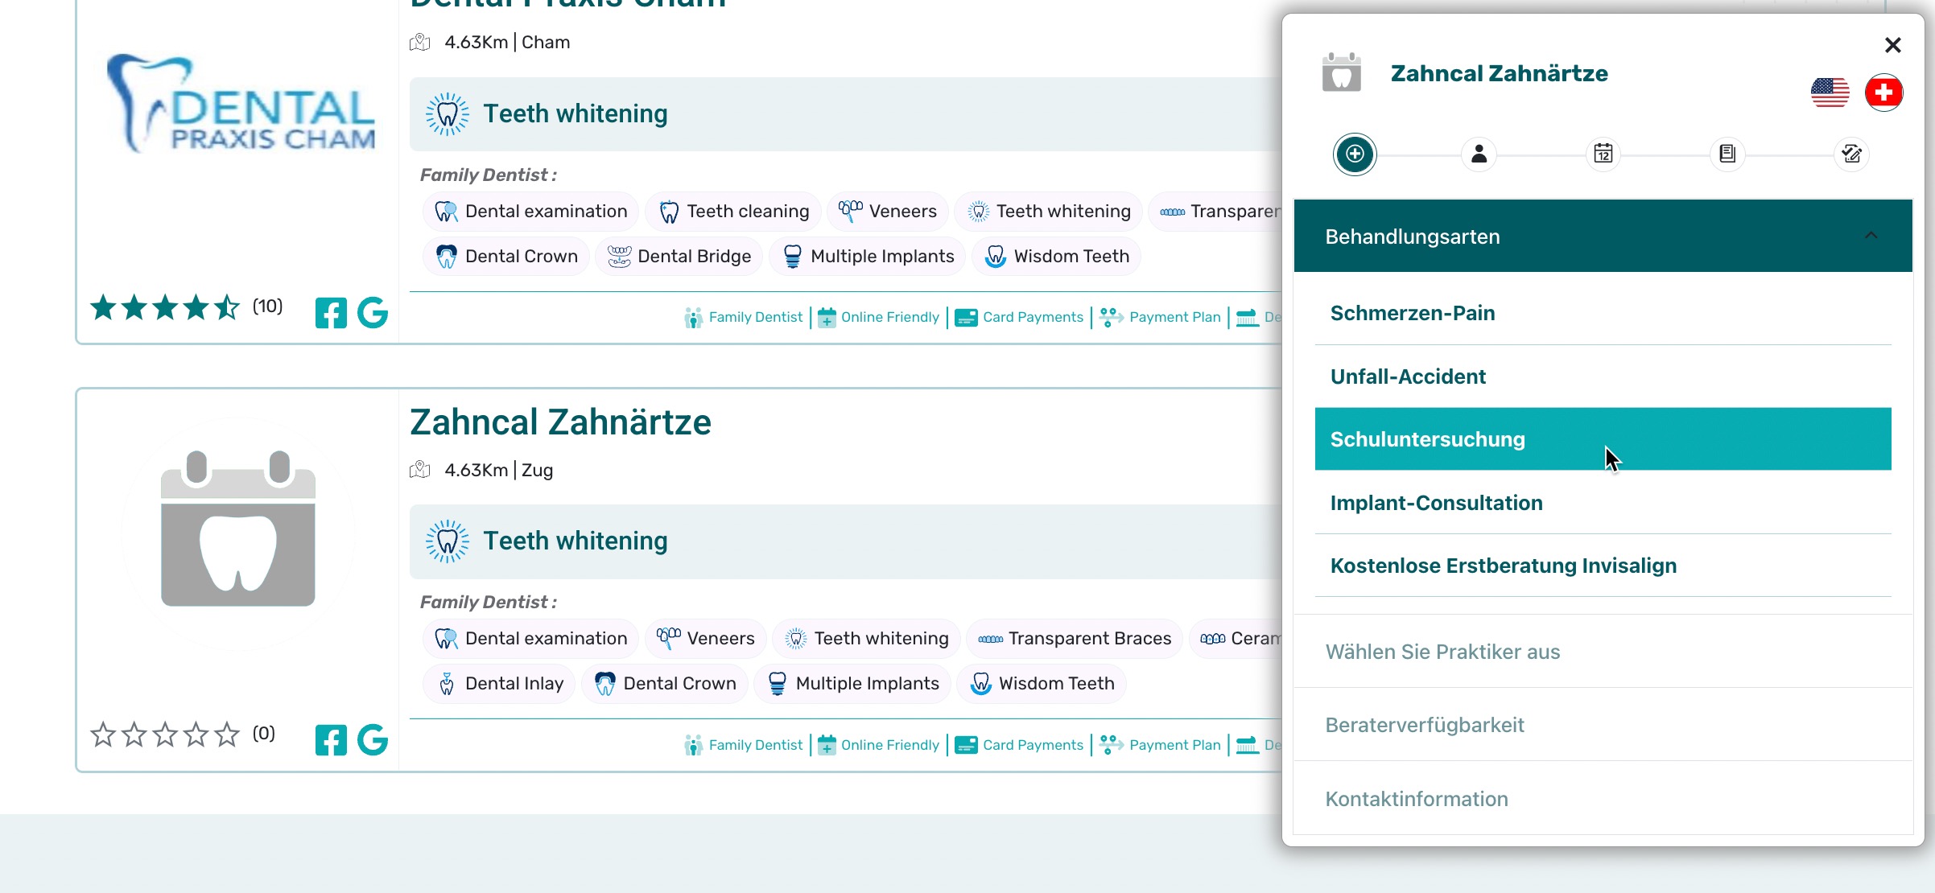Close the Zahncal Zahnärtze booking panel
Screen dimensions: 1935x893
[1892, 45]
